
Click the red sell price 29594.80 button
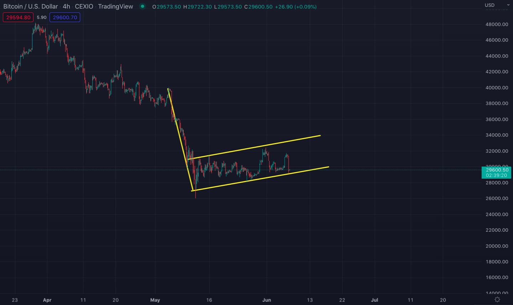point(18,17)
